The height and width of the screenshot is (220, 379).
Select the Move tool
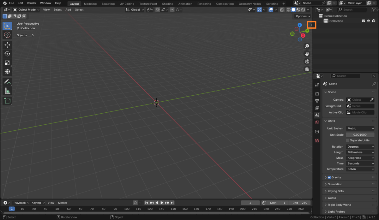[x=7, y=45]
